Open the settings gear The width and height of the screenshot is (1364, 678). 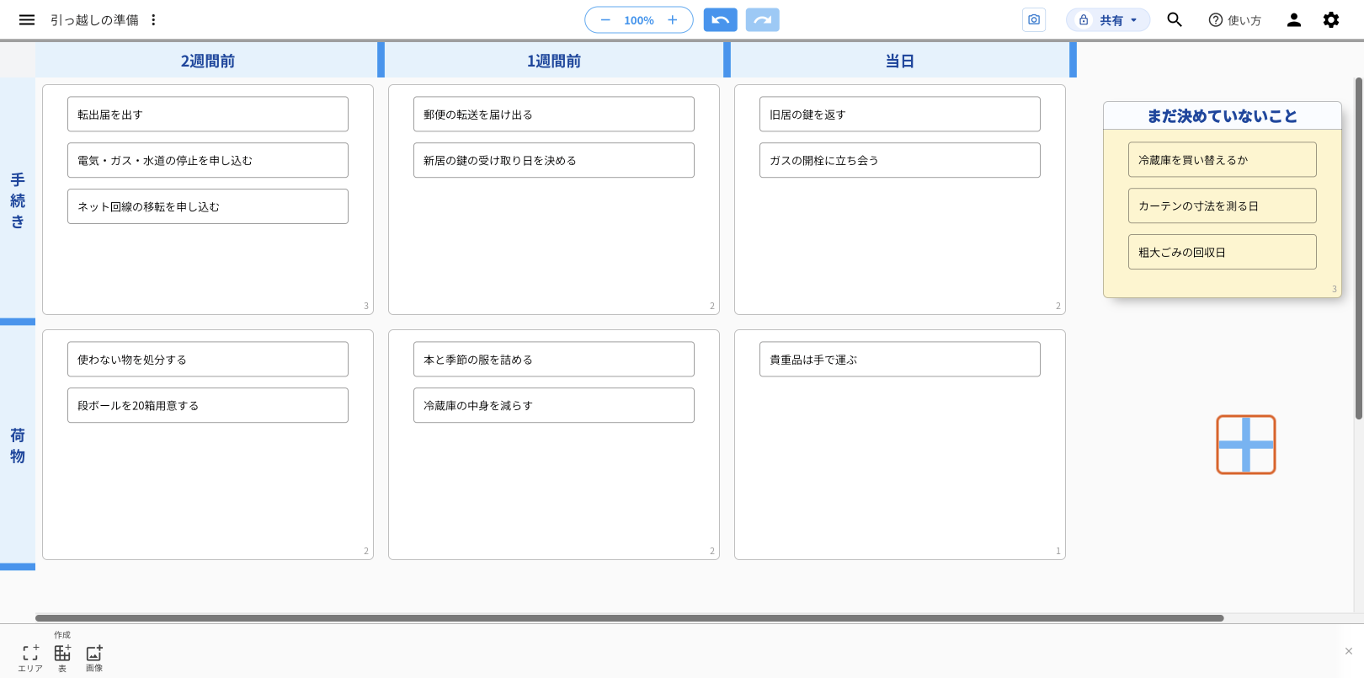(1331, 19)
